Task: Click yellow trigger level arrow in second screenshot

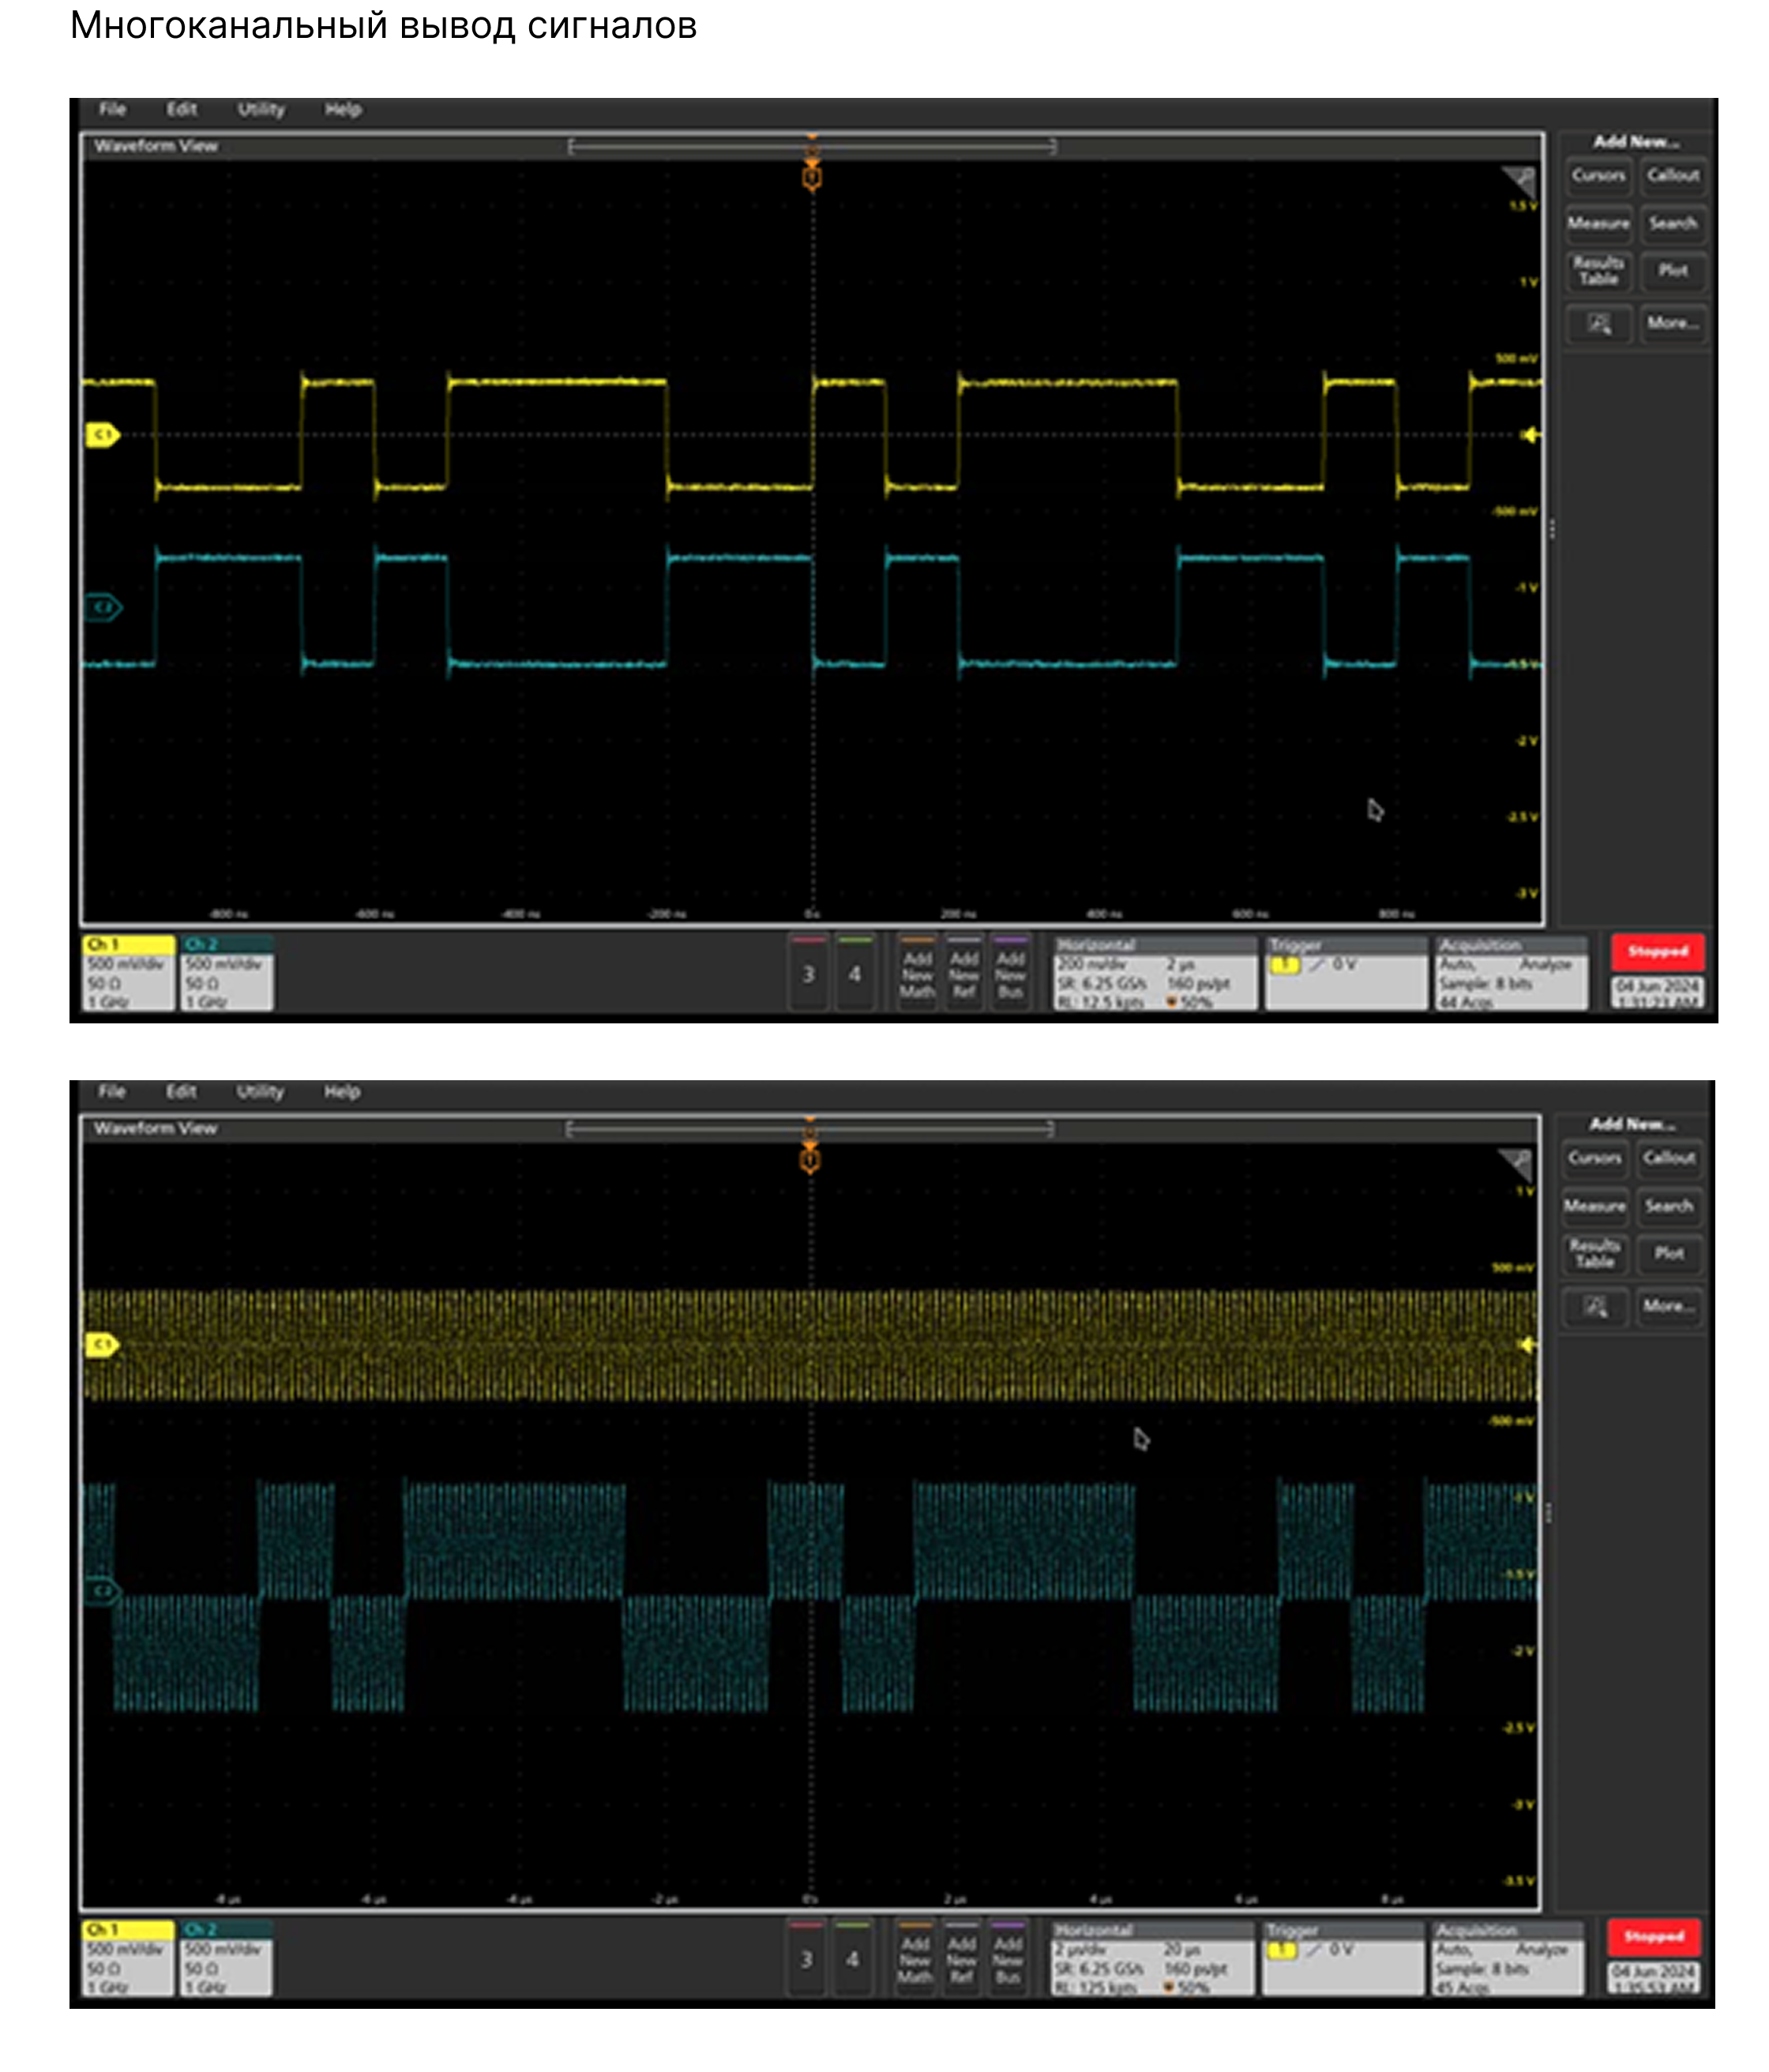Action: [1527, 1345]
